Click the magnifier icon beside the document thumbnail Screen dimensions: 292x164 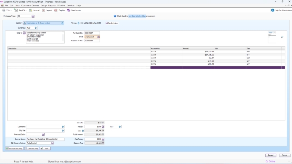click(x=282, y=37)
